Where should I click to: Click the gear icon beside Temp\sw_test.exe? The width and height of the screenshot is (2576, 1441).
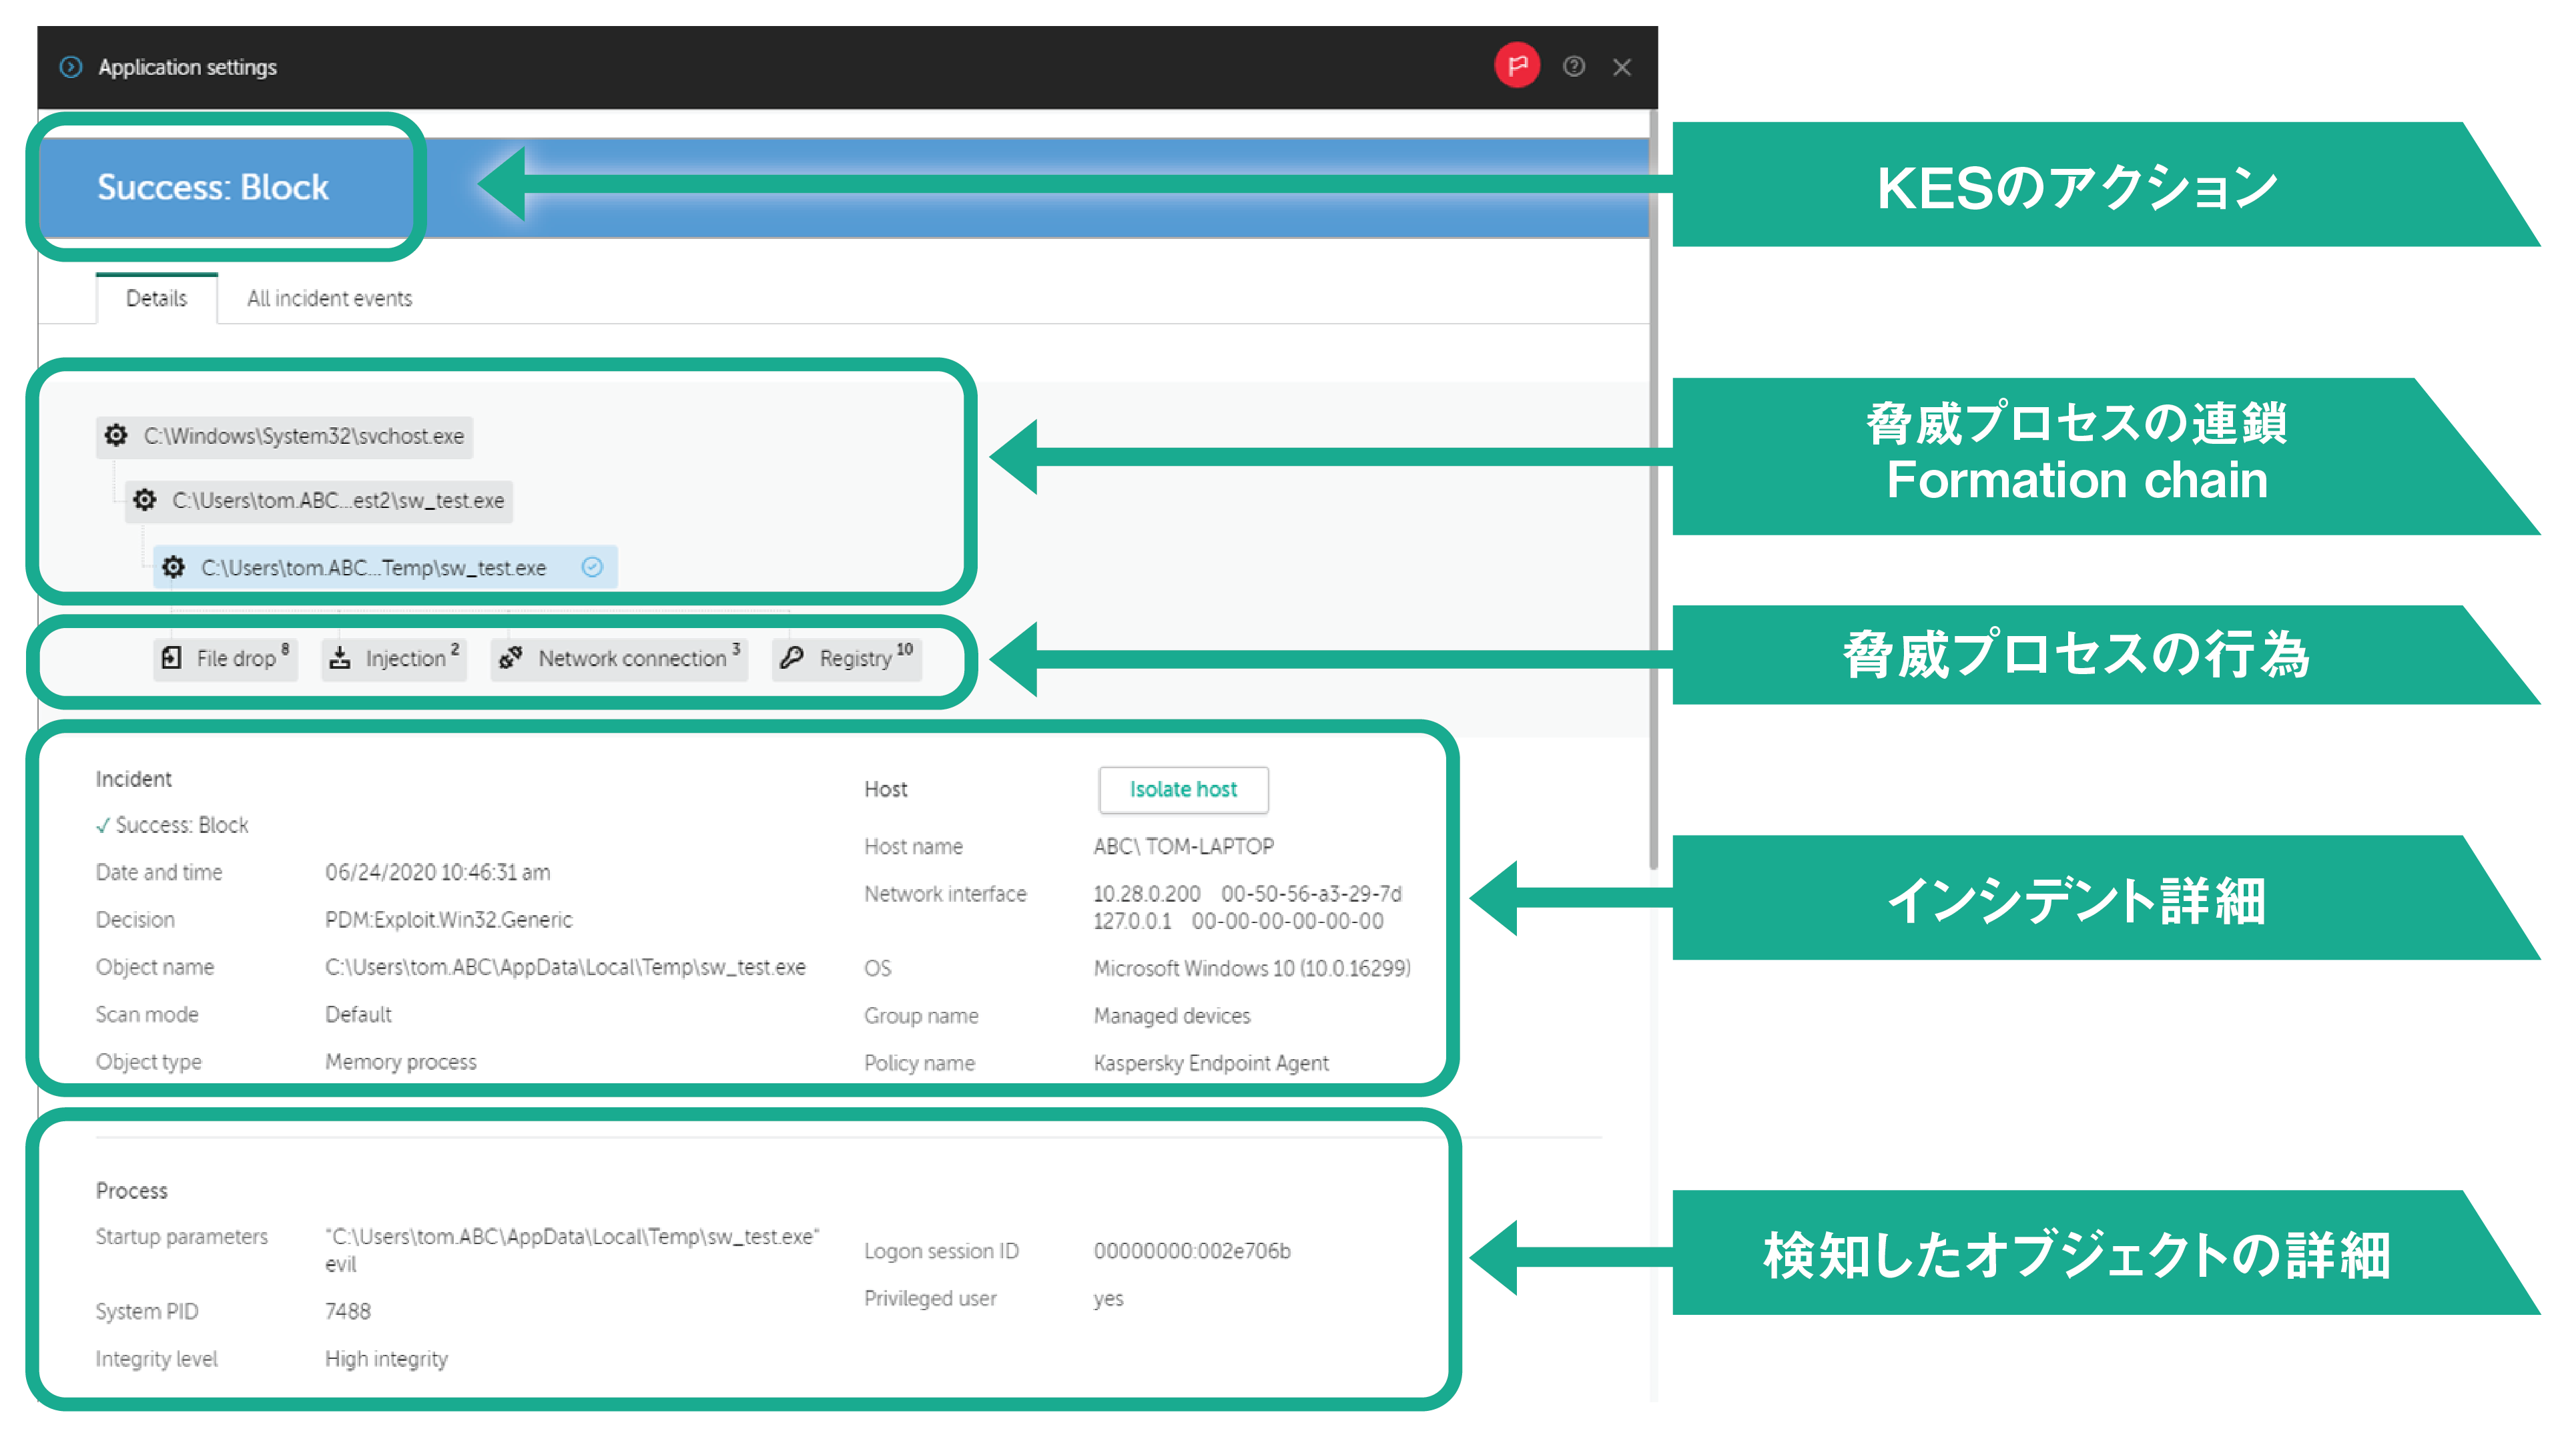tap(174, 566)
